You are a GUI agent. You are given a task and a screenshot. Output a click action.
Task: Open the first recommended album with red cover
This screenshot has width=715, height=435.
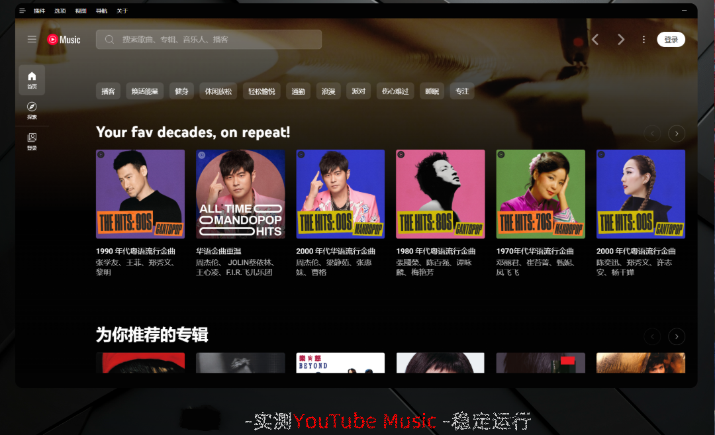pyautogui.click(x=140, y=363)
